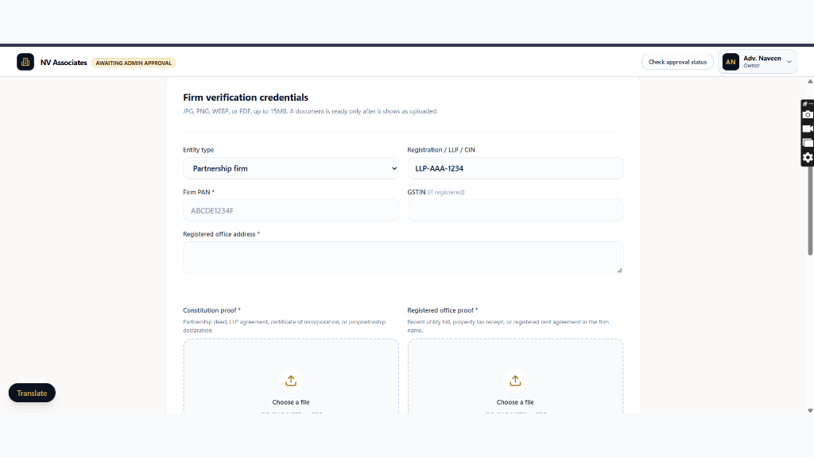Click the NV Associates firm name
814x457 pixels.
pyautogui.click(x=64, y=63)
